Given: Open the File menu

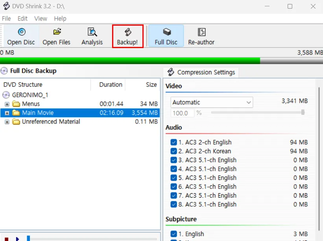Looking at the screenshot, I should click(x=6, y=19).
